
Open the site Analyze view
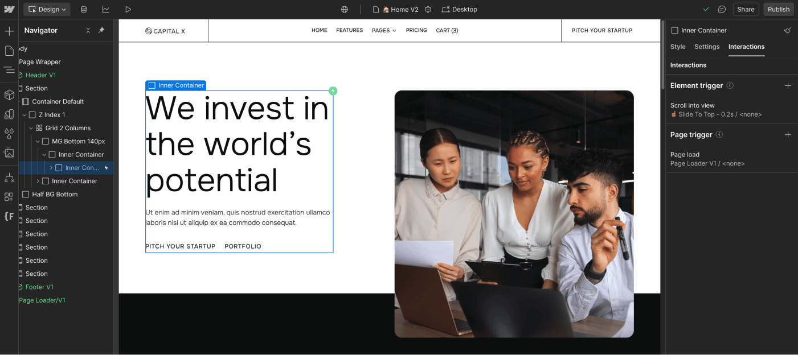(106, 9)
